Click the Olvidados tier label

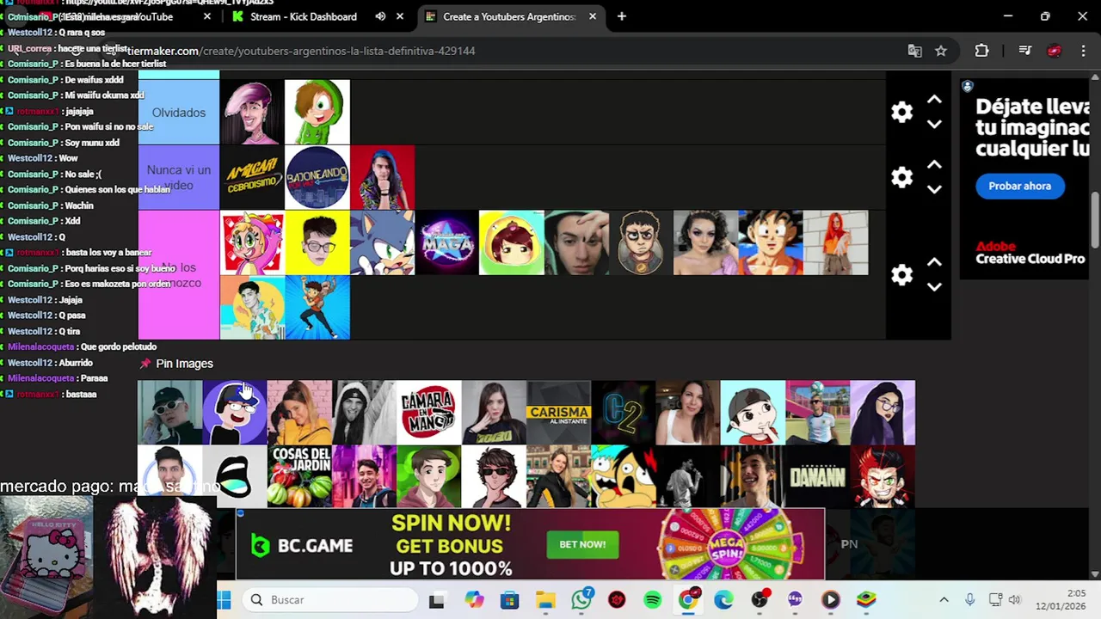[179, 113]
